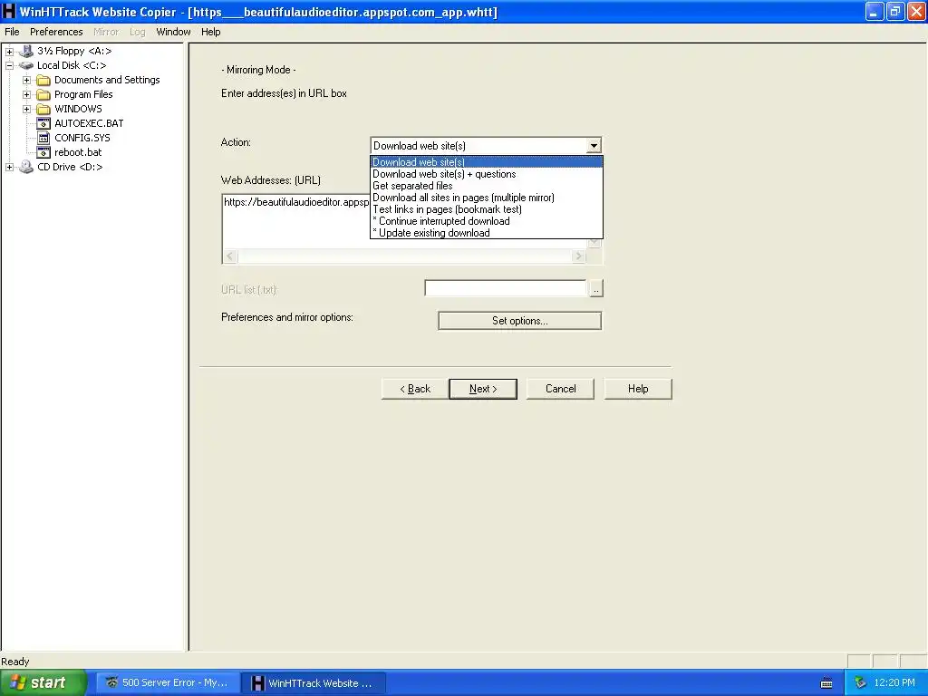Click the Back button
Screen dimensions: 928x696
[x=415, y=389]
